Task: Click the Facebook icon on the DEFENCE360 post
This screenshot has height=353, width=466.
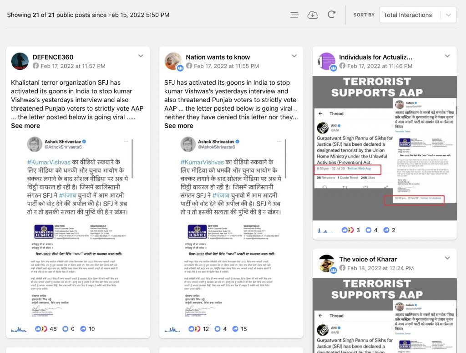Action: click(35, 66)
